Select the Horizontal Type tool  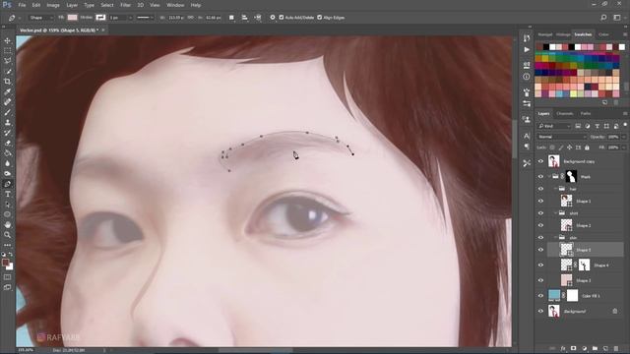pos(7,195)
